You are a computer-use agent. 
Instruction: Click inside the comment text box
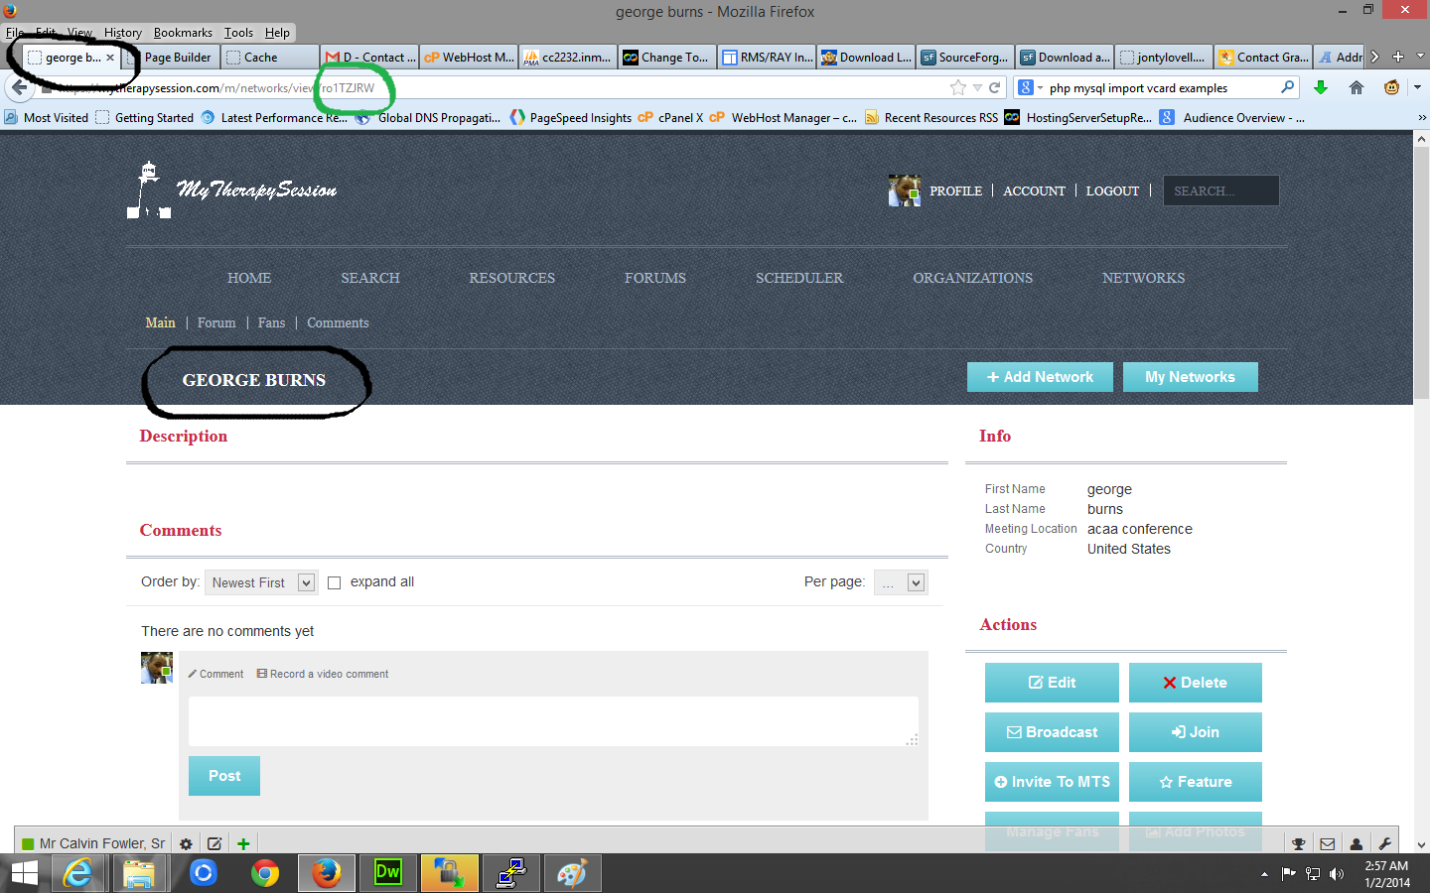click(x=553, y=721)
